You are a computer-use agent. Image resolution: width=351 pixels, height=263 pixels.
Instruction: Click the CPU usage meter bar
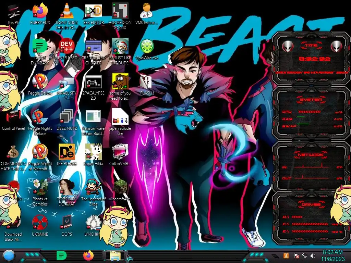310,112
